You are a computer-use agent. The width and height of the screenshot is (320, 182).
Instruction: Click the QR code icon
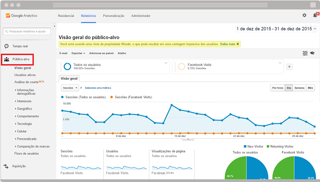[305, 53]
